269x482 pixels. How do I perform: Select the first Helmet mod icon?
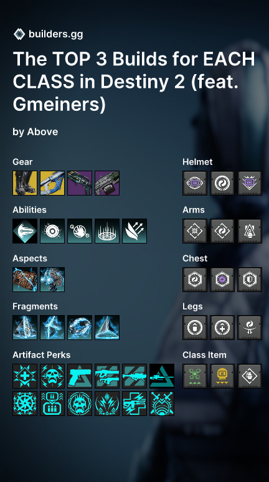[x=195, y=183]
